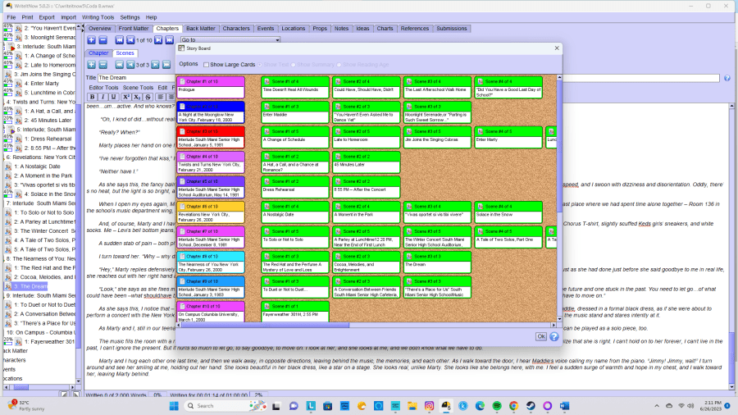Apply italic formatting in the editor
Viewport: 738px width, 415px height.
tap(103, 97)
